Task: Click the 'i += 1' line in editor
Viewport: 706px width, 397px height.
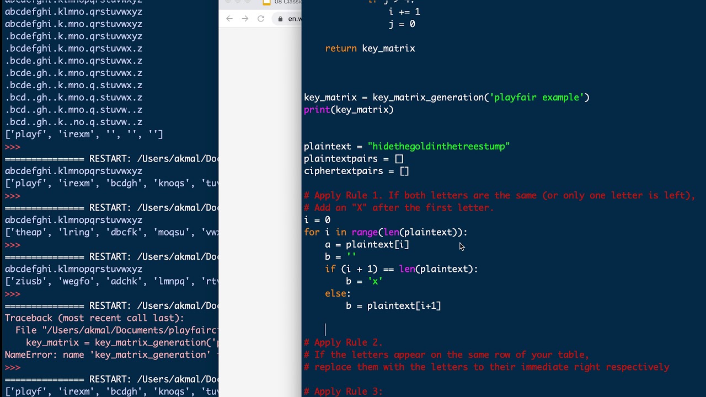Action: [404, 12]
